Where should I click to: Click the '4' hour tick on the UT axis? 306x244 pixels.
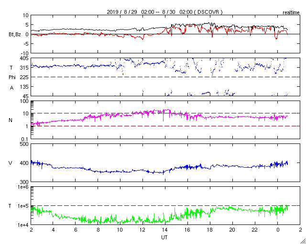[53, 230]
